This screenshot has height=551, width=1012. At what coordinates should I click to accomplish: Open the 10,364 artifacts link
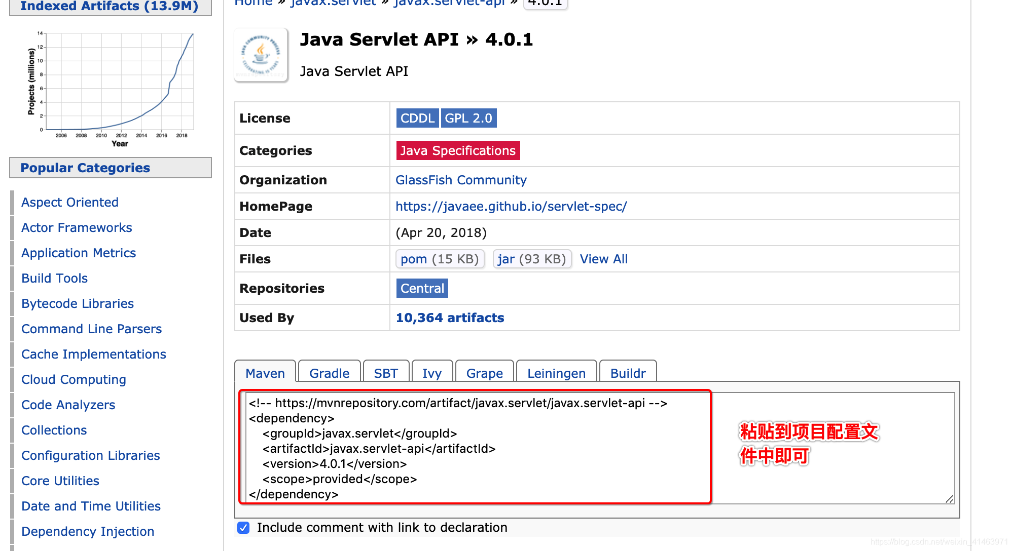click(450, 318)
